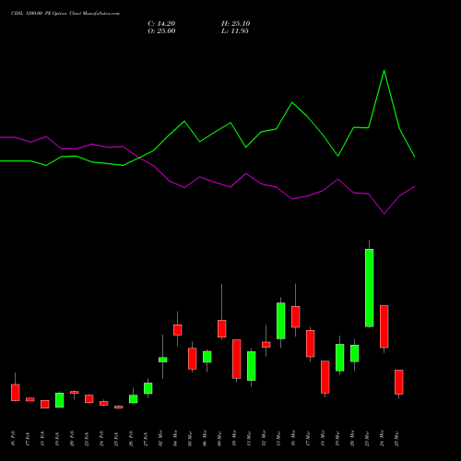Select the long red candle above 10 Mar
461x461 pixels.
(x=237, y=359)
